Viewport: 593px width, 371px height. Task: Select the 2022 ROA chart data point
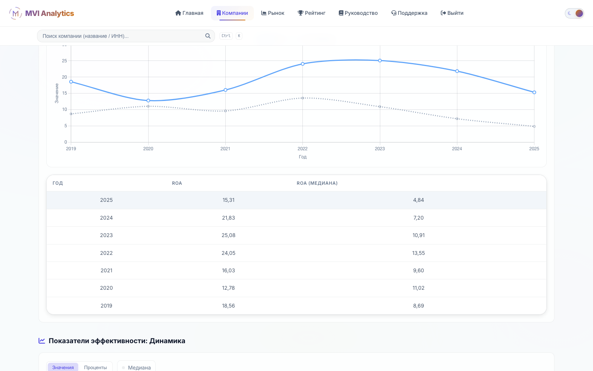303,64
